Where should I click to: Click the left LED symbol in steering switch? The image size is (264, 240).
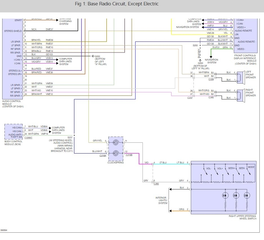[225, 195]
